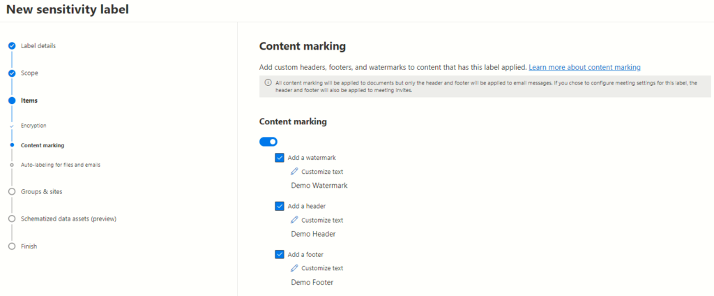Jump to Schematized data assets (preview) step
The width and height of the screenshot is (714, 296).
tap(68, 219)
